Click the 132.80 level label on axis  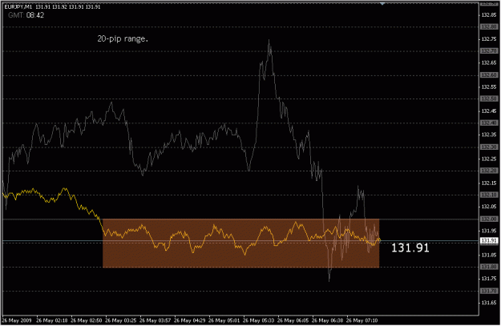489,26
